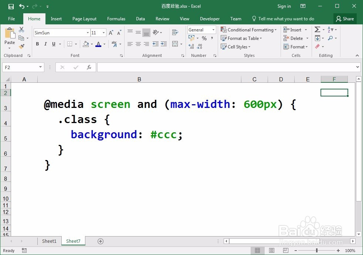Click the Insert Function fx button
Viewport: 363px width, 255px height.
tap(89, 67)
